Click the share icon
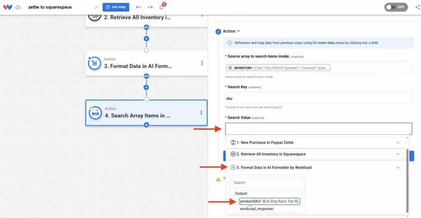421x218 pixels. tap(418, 7)
